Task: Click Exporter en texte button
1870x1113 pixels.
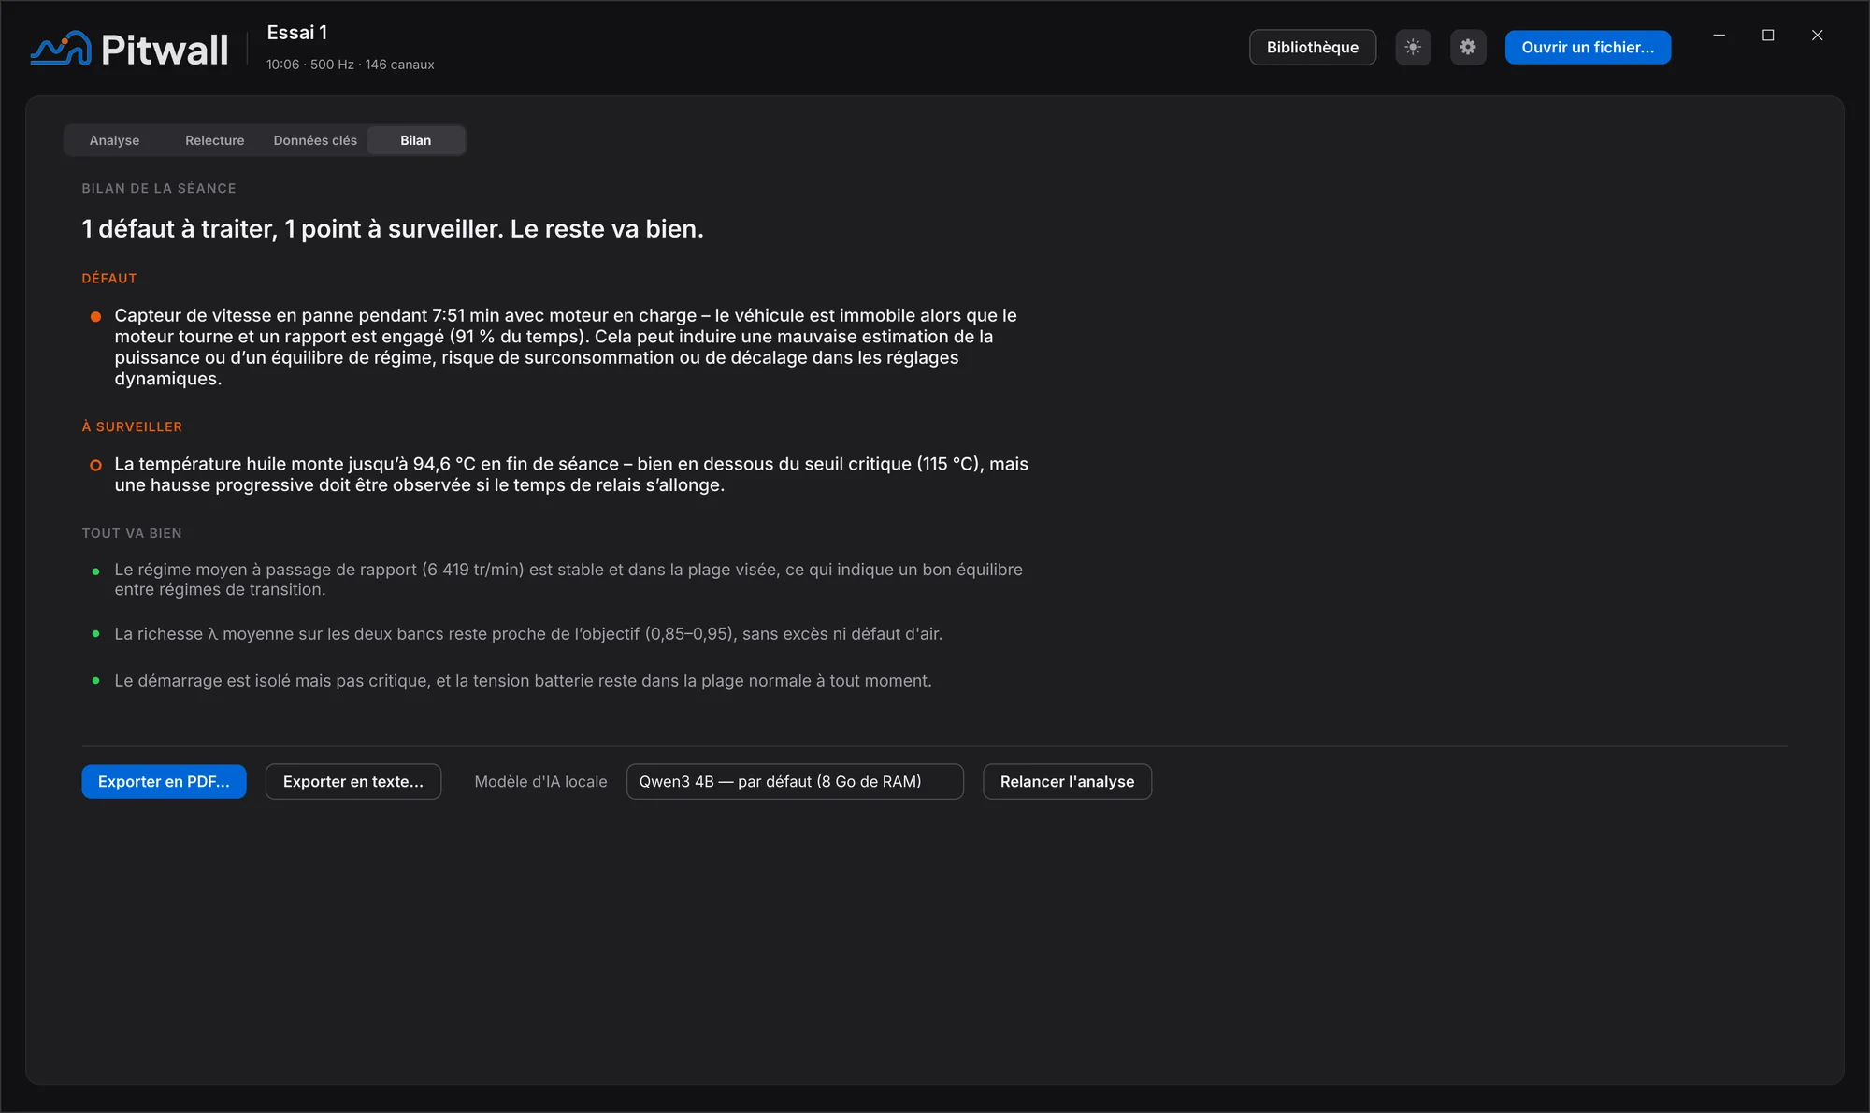Action: [353, 782]
